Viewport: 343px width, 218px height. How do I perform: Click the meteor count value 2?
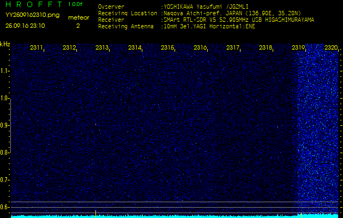(x=77, y=25)
